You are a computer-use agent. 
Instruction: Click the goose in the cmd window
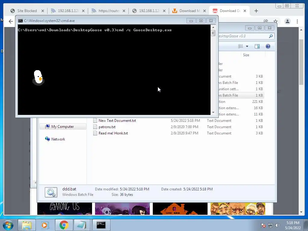[38, 78]
